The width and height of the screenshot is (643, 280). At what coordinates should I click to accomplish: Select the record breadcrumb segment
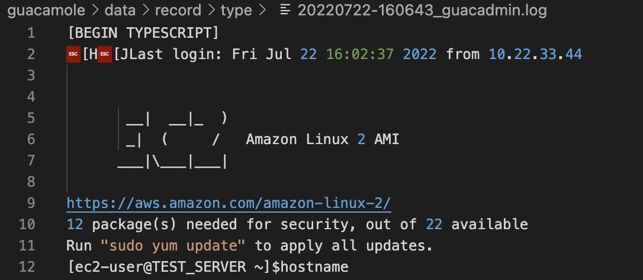point(176,10)
